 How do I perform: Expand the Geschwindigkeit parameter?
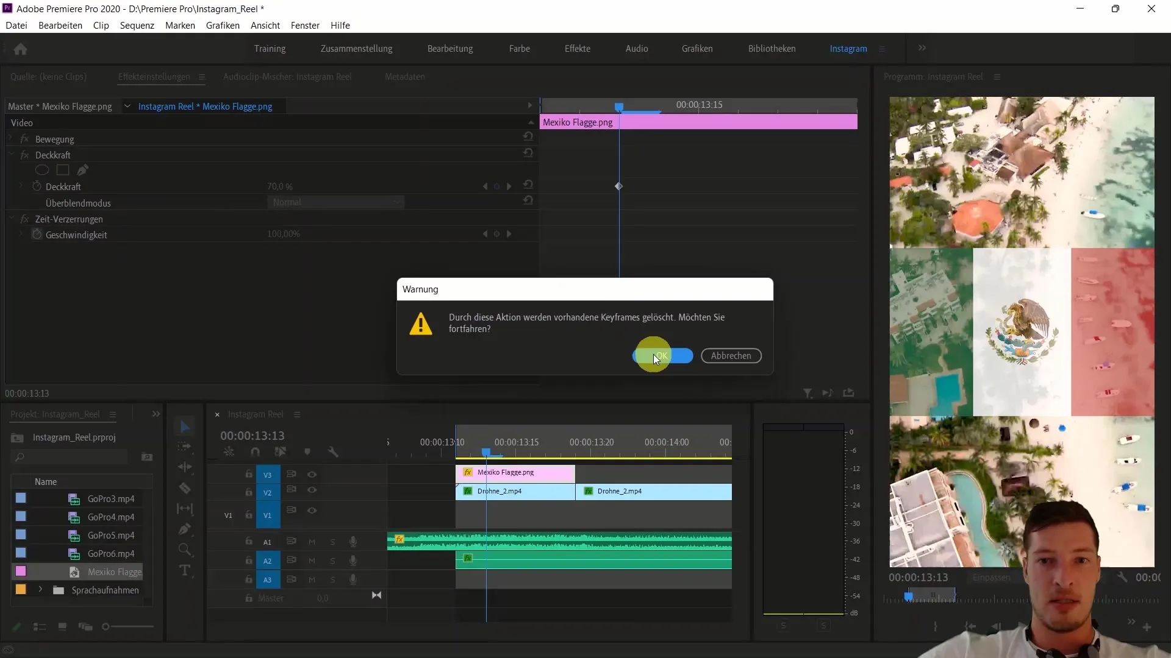21,234
